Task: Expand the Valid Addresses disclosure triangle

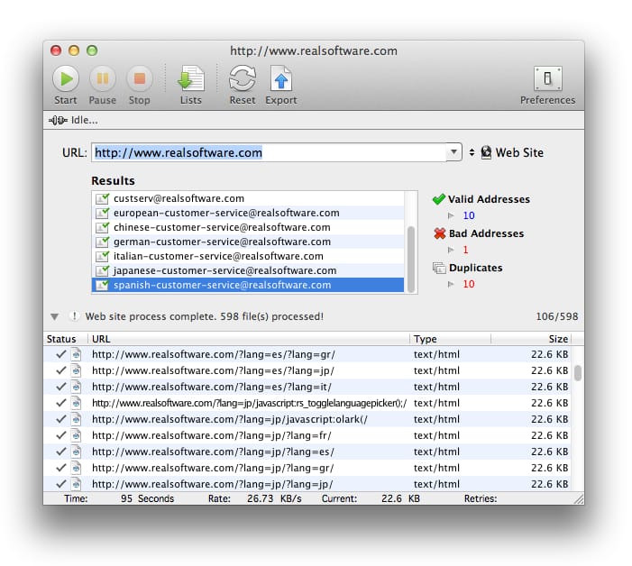Action: click(x=453, y=216)
